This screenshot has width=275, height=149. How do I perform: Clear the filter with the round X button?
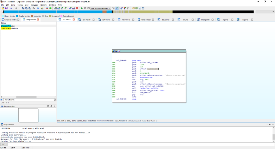55,100
